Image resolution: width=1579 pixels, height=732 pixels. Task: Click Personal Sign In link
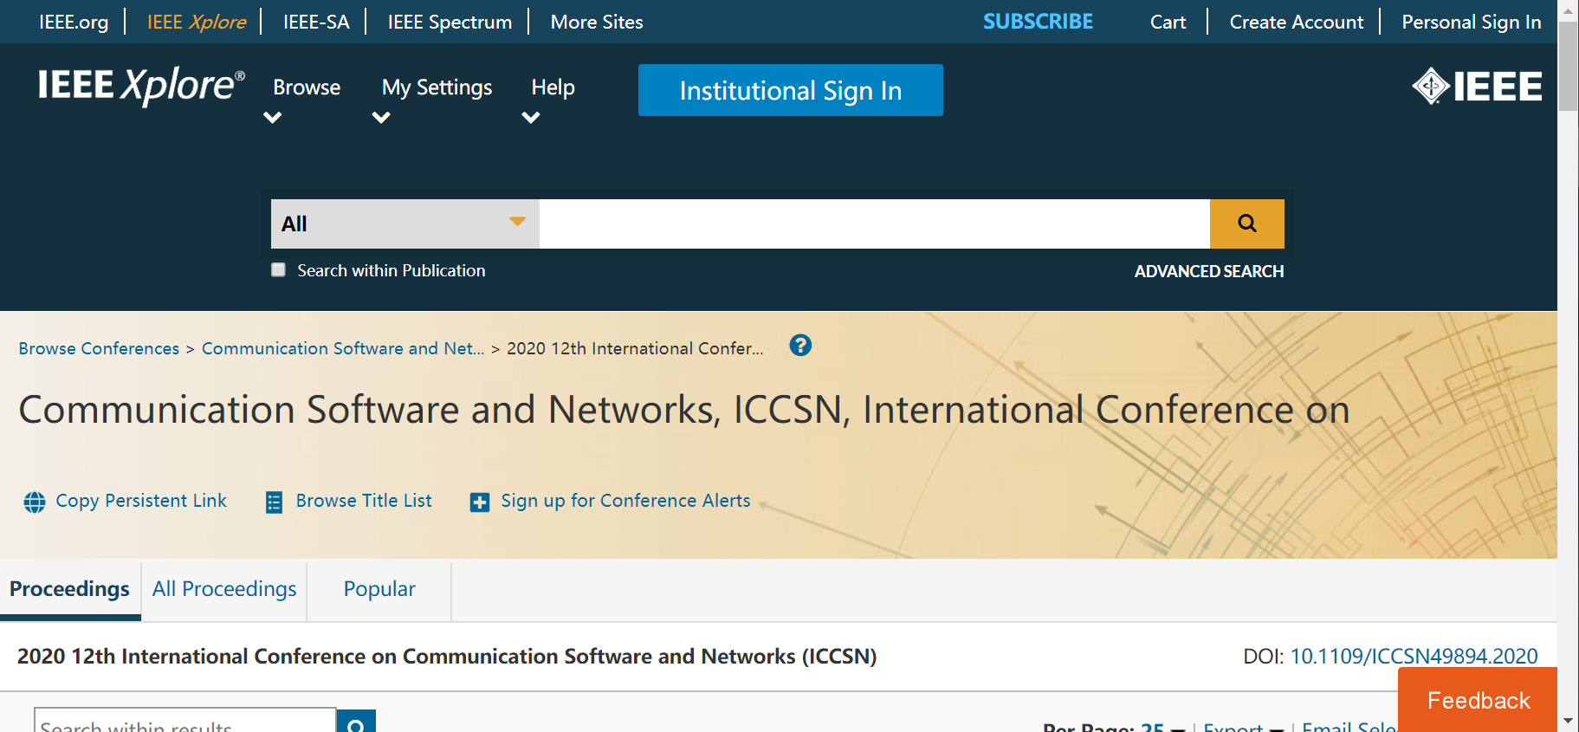click(x=1471, y=23)
